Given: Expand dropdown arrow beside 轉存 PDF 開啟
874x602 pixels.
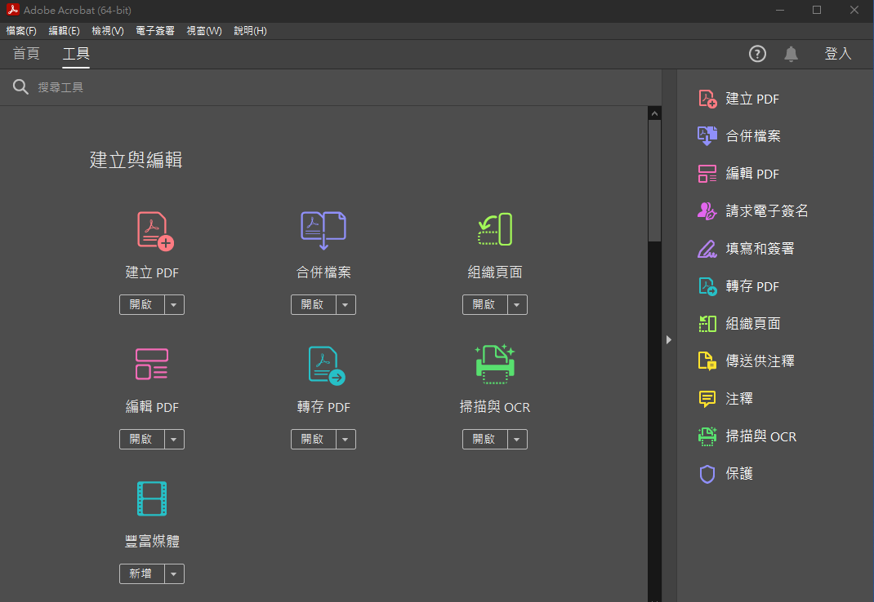Looking at the screenshot, I should [x=346, y=440].
